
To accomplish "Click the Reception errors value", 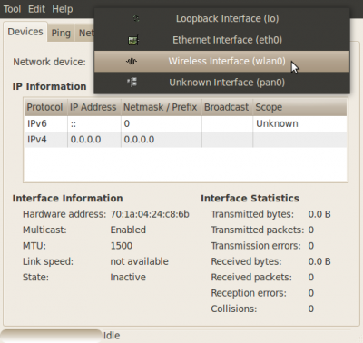I will [x=311, y=293].
